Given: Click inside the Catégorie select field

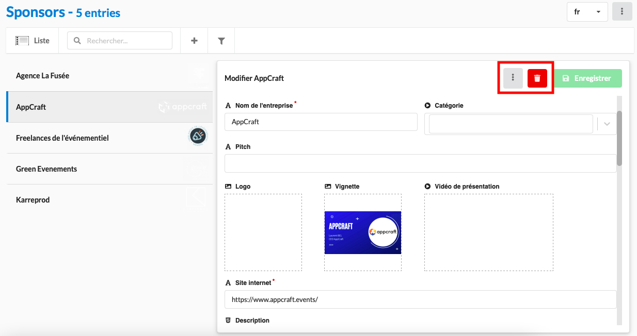Looking at the screenshot, I should 510,124.
